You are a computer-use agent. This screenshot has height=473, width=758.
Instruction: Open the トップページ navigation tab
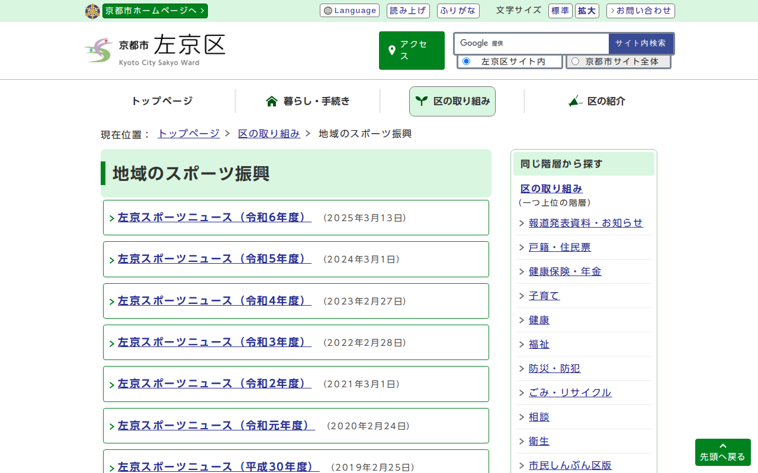coord(162,101)
